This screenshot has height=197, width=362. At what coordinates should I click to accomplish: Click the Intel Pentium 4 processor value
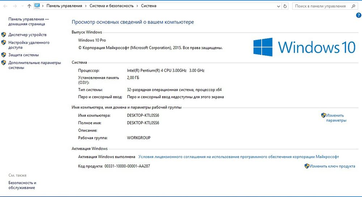pos(165,70)
